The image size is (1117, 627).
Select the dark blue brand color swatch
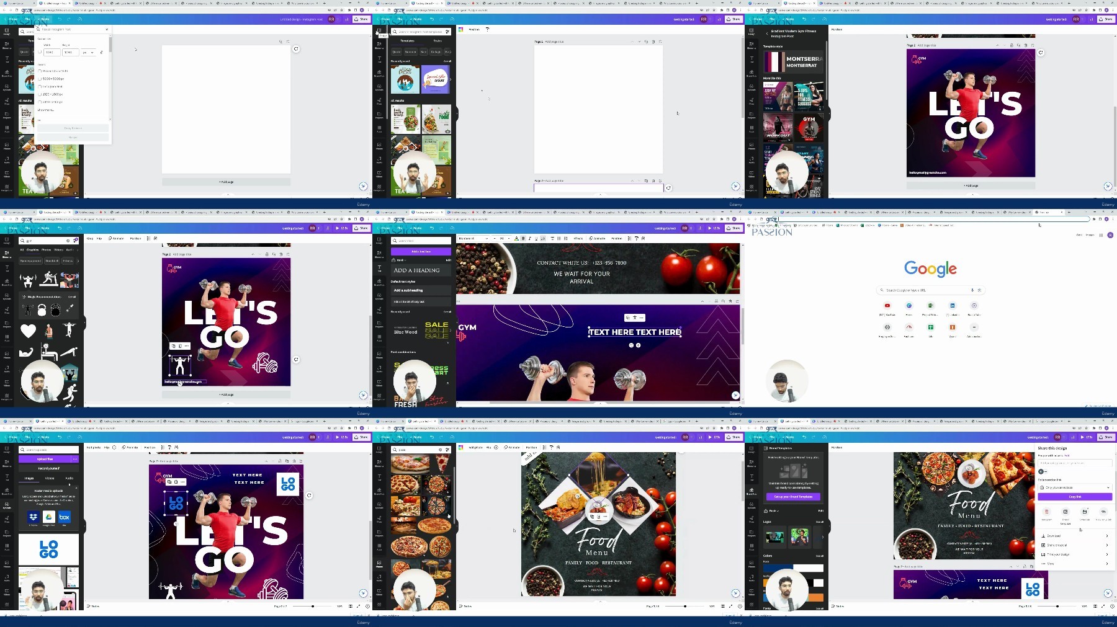coord(778,568)
